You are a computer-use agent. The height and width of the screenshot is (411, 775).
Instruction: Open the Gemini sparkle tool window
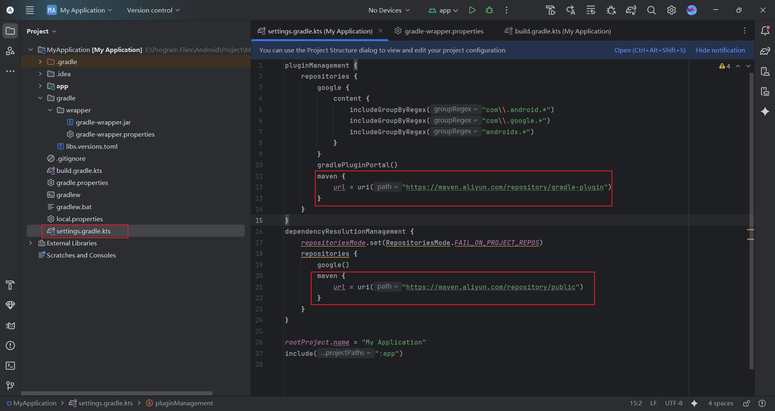tap(765, 112)
